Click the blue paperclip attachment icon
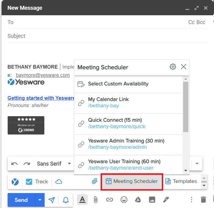 click(94, 181)
